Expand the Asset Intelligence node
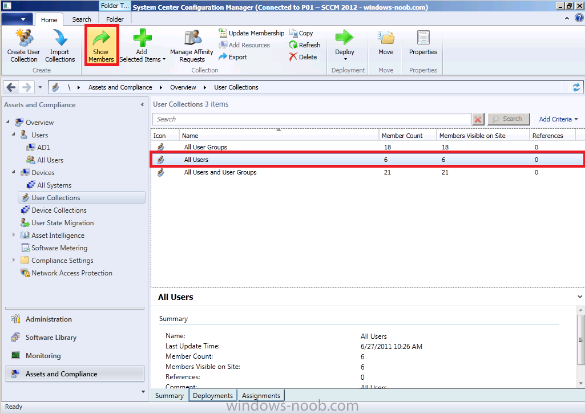This screenshot has height=414, width=585. [14, 235]
